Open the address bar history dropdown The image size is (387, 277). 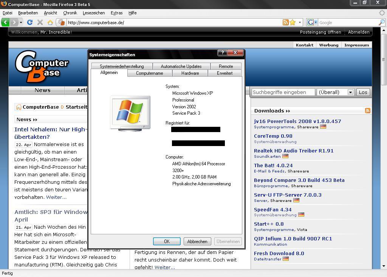300,22
